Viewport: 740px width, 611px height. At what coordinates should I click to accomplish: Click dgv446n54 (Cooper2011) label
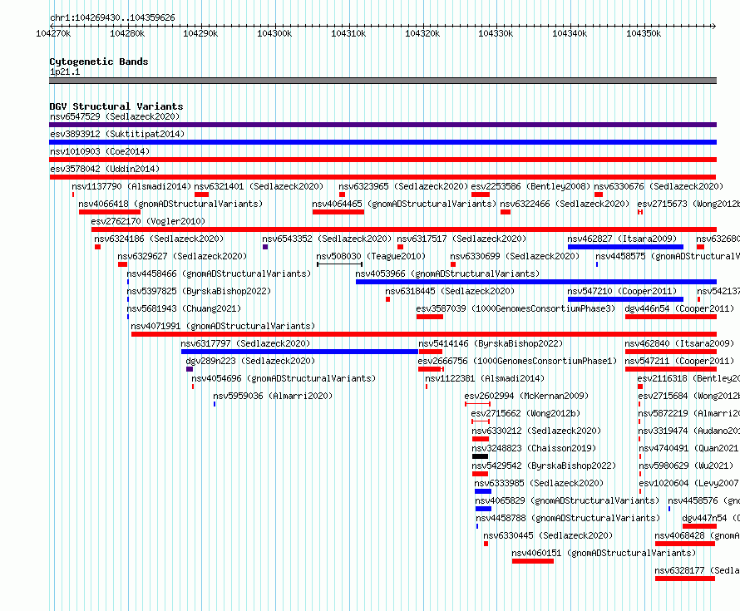coord(679,308)
